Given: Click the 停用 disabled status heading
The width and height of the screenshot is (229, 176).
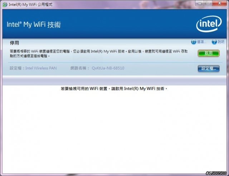Looking at the screenshot, I should pos(14,43).
